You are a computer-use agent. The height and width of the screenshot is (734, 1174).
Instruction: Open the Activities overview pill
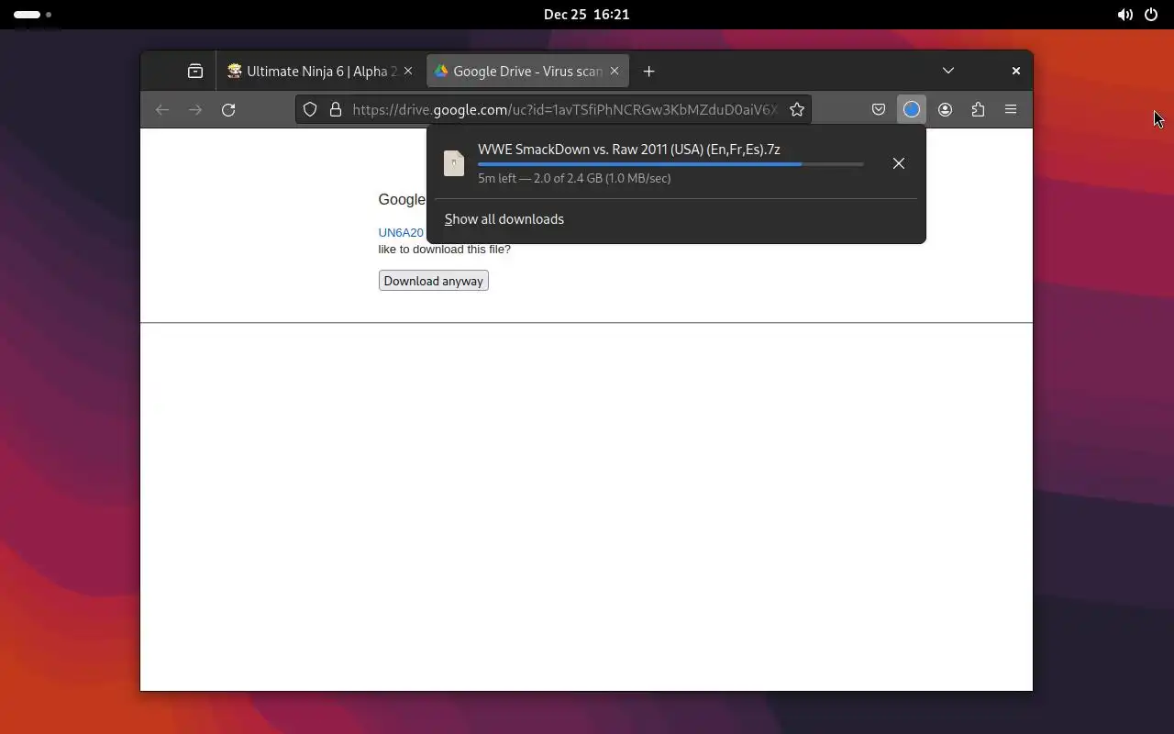(x=32, y=15)
